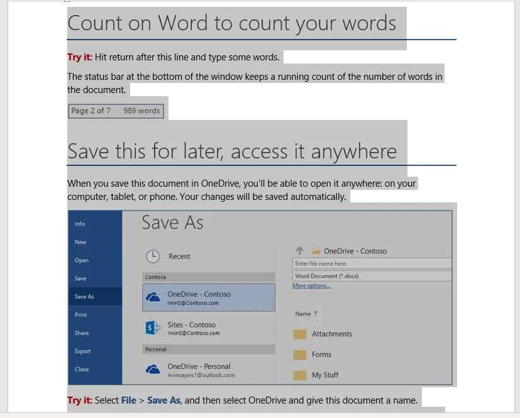Click the 'The status bar at the bottom' paragraph

[x=255, y=83]
